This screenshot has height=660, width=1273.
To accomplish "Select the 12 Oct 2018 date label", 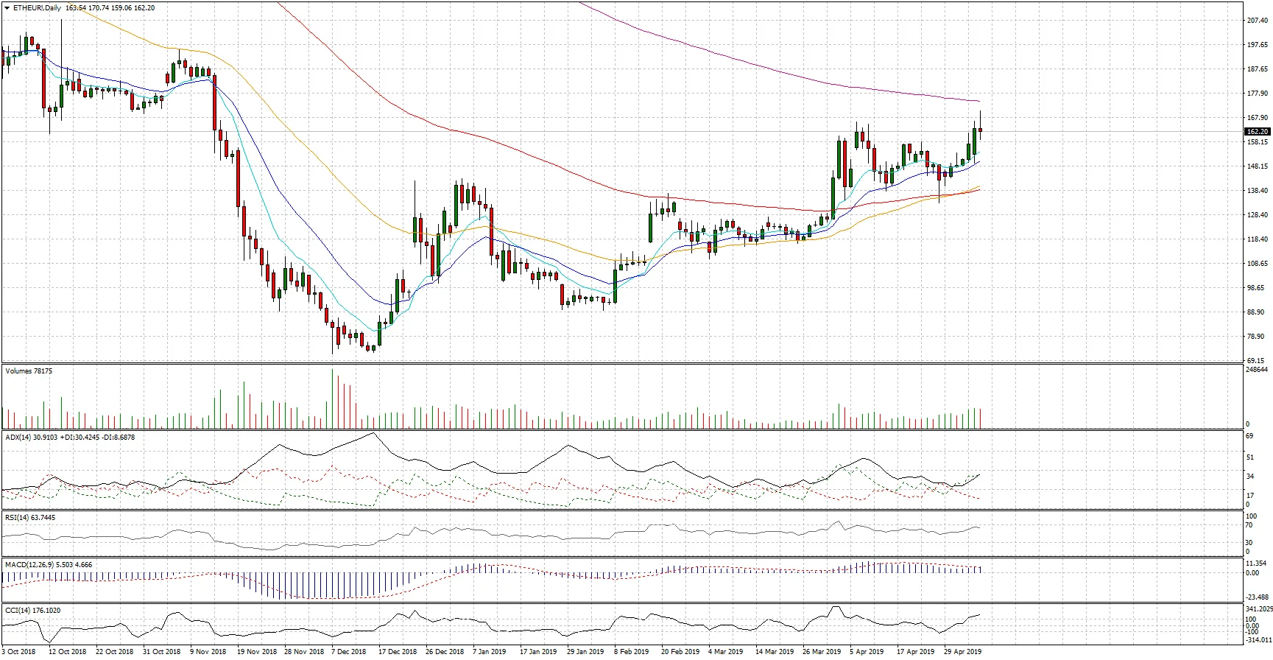I will click(x=68, y=652).
